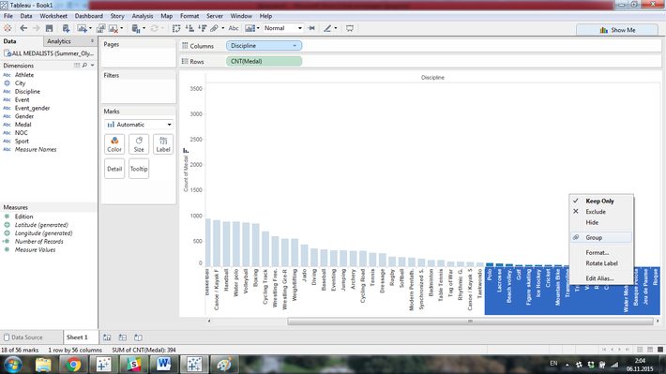The width and height of the screenshot is (666, 374).
Task: Click the Label mark card button
Action: click(x=163, y=144)
